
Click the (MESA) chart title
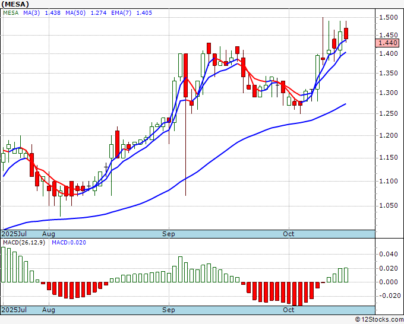[x=15, y=4]
